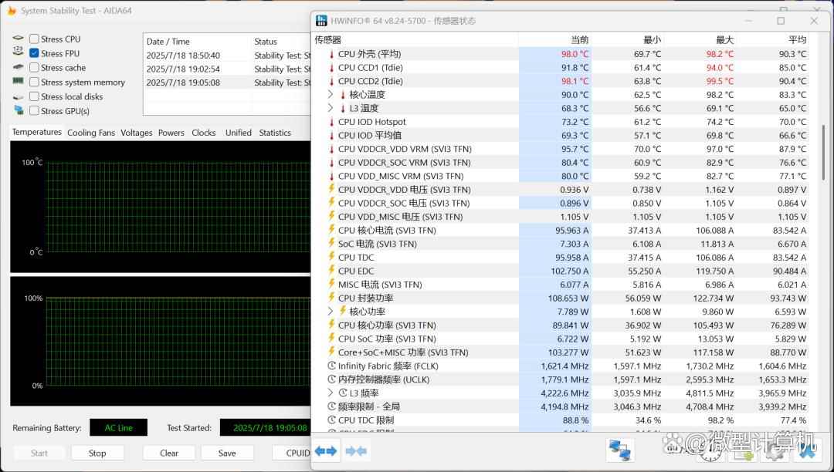Click the drive icon next to Stress local disks
This screenshot has width=834, height=472.
pyautogui.click(x=18, y=97)
